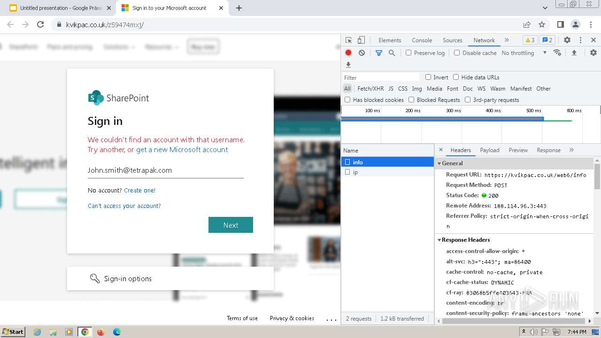
Task: Check the Invert filter checkbox
Action: (x=428, y=77)
